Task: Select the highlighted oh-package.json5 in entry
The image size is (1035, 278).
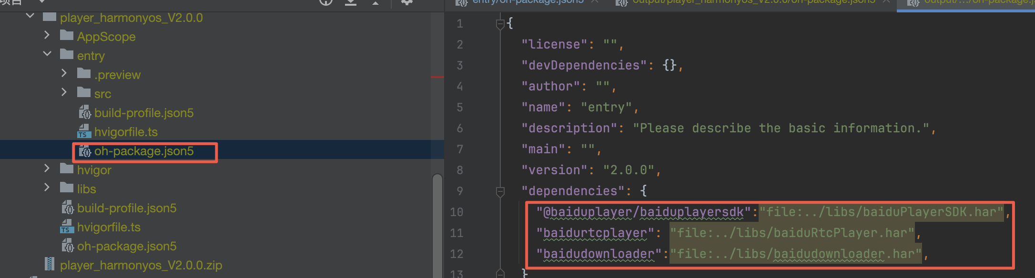Action: coord(143,151)
